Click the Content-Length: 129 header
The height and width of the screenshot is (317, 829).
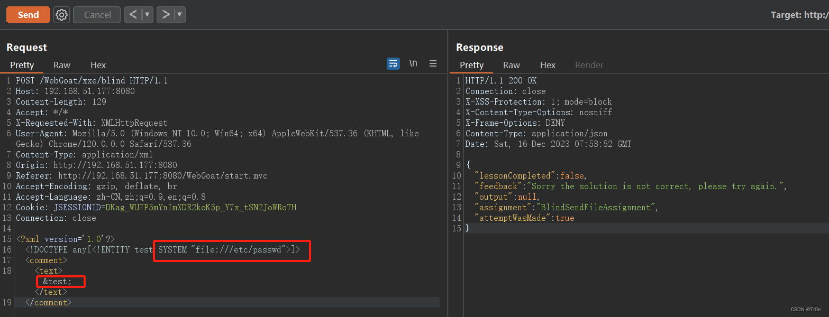click(x=61, y=102)
